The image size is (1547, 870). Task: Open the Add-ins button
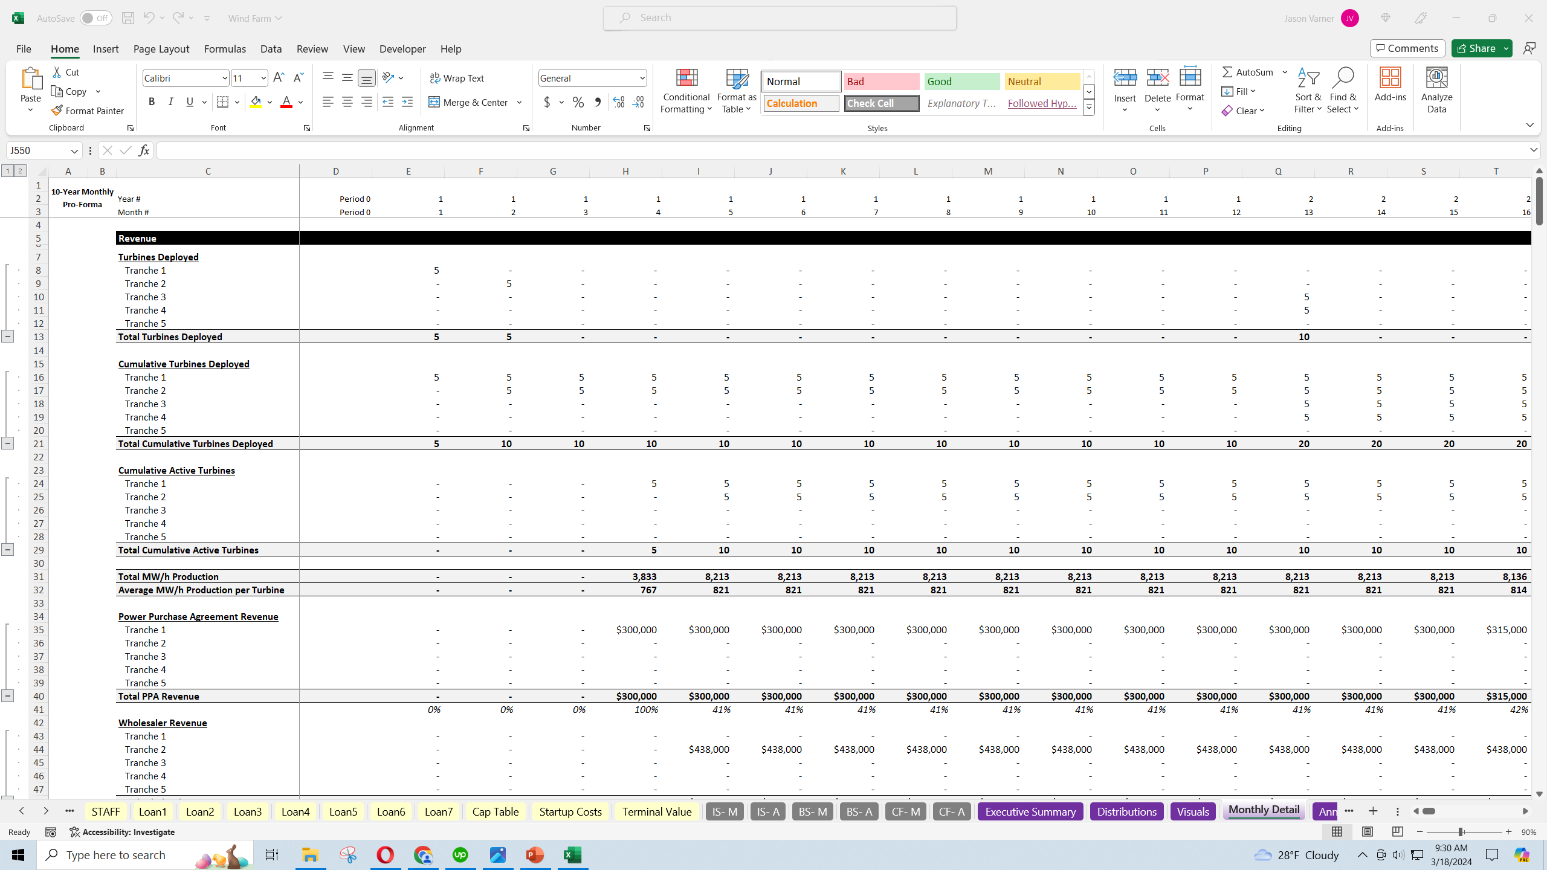[x=1390, y=85]
